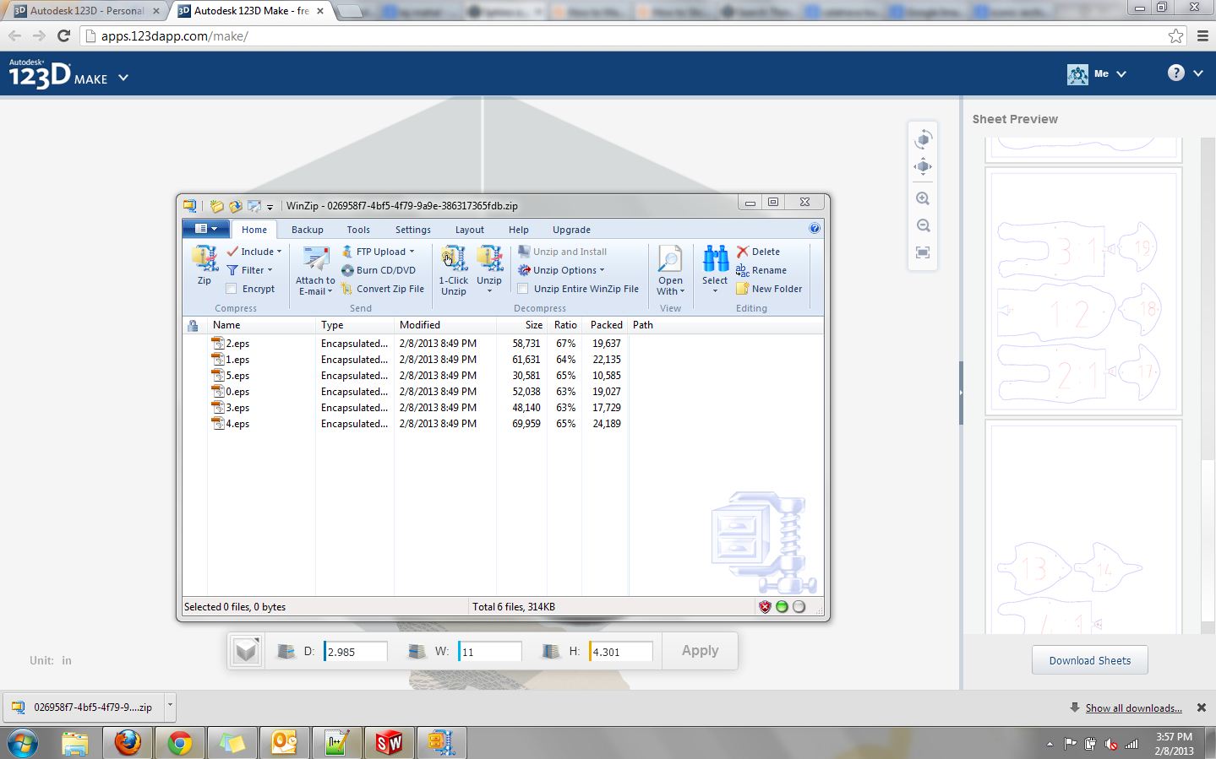
Task: Check Unzip Entire WinZip File checkbox
Action: [523, 289]
